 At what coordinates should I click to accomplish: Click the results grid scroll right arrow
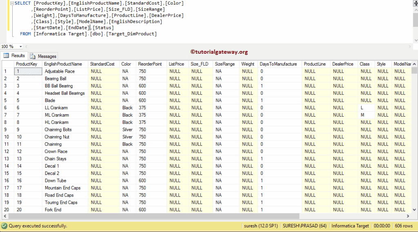coord(408,216)
